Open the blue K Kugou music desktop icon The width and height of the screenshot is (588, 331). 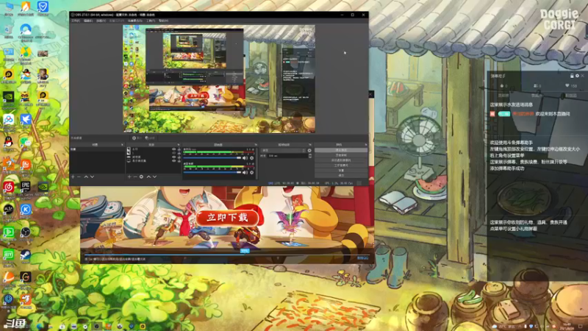coord(26,210)
